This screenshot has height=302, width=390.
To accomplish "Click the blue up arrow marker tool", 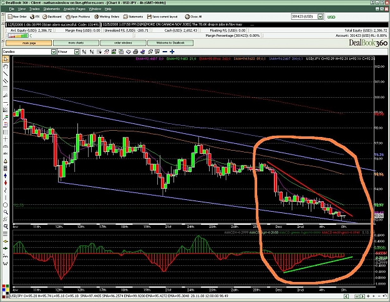I will click(6, 176).
